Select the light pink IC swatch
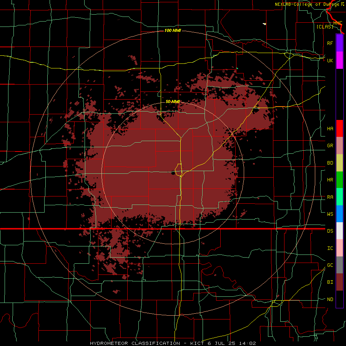 coord(339,248)
